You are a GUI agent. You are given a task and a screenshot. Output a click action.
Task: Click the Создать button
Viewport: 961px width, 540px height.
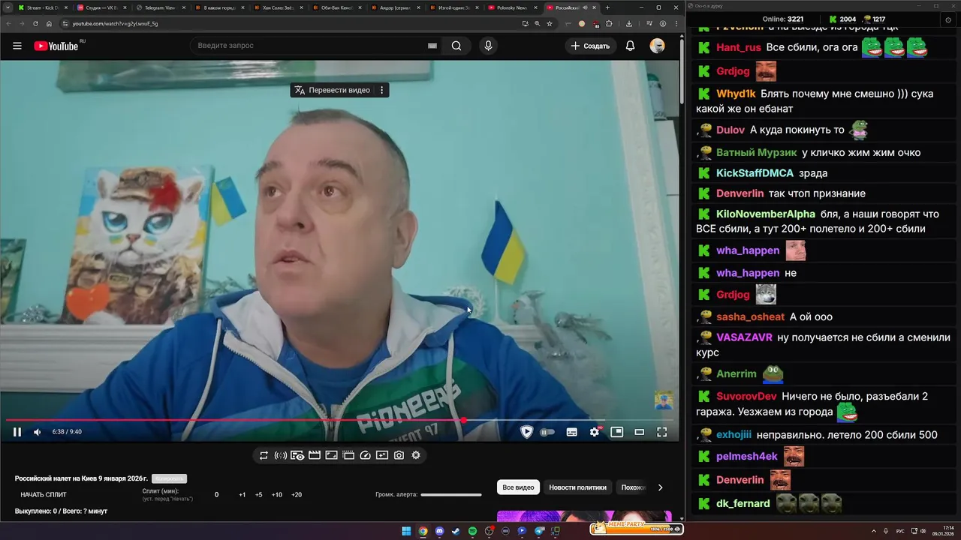590,46
